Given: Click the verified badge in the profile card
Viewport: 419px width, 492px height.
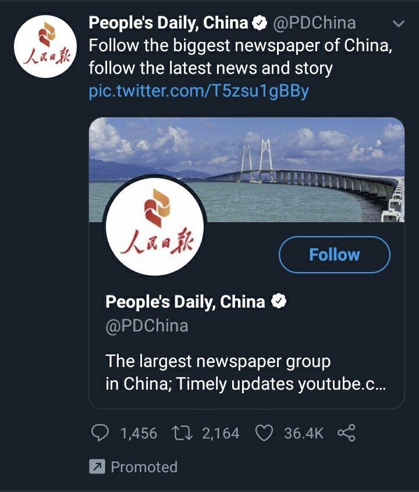Looking at the screenshot, I should (279, 301).
